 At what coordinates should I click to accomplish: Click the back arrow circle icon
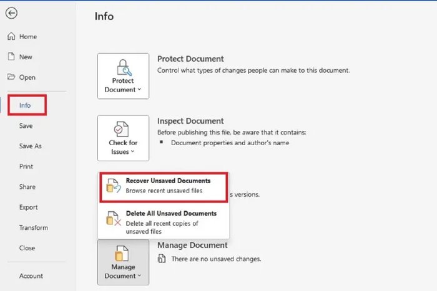coord(11,13)
